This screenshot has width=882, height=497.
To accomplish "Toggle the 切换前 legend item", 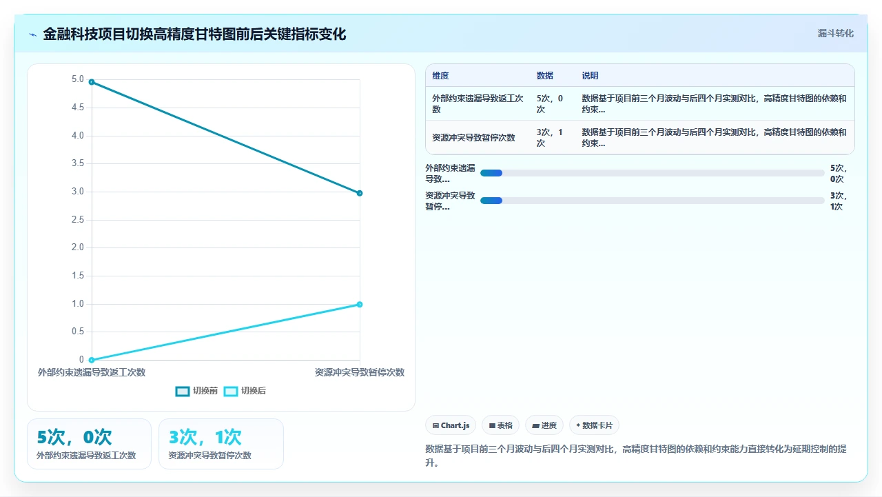I will [x=196, y=391].
